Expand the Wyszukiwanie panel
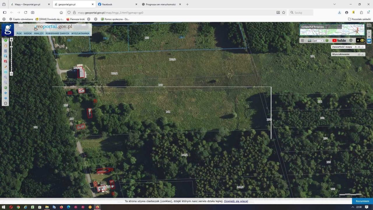 (x=359, y=54)
